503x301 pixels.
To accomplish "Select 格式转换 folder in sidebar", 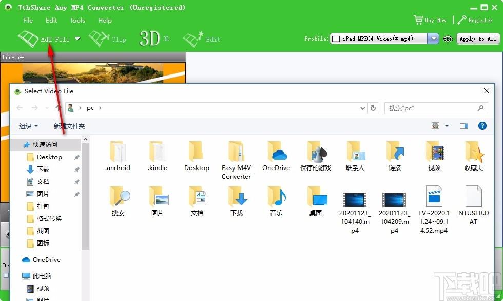I will (49, 218).
